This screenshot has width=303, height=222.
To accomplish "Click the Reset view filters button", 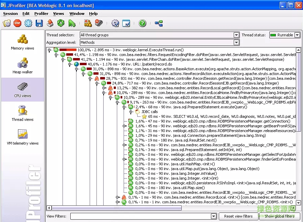I will pos(238,216).
